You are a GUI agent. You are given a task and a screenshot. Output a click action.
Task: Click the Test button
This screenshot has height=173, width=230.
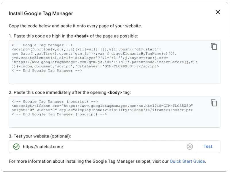(208, 146)
